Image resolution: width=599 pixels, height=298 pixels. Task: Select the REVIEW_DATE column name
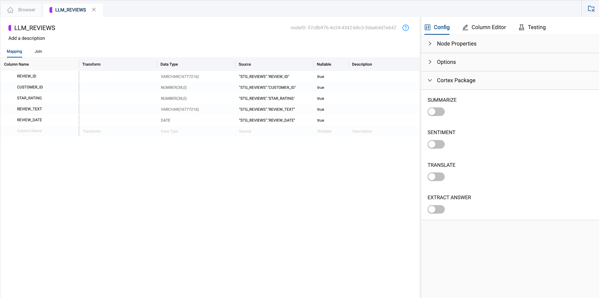(x=30, y=120)
